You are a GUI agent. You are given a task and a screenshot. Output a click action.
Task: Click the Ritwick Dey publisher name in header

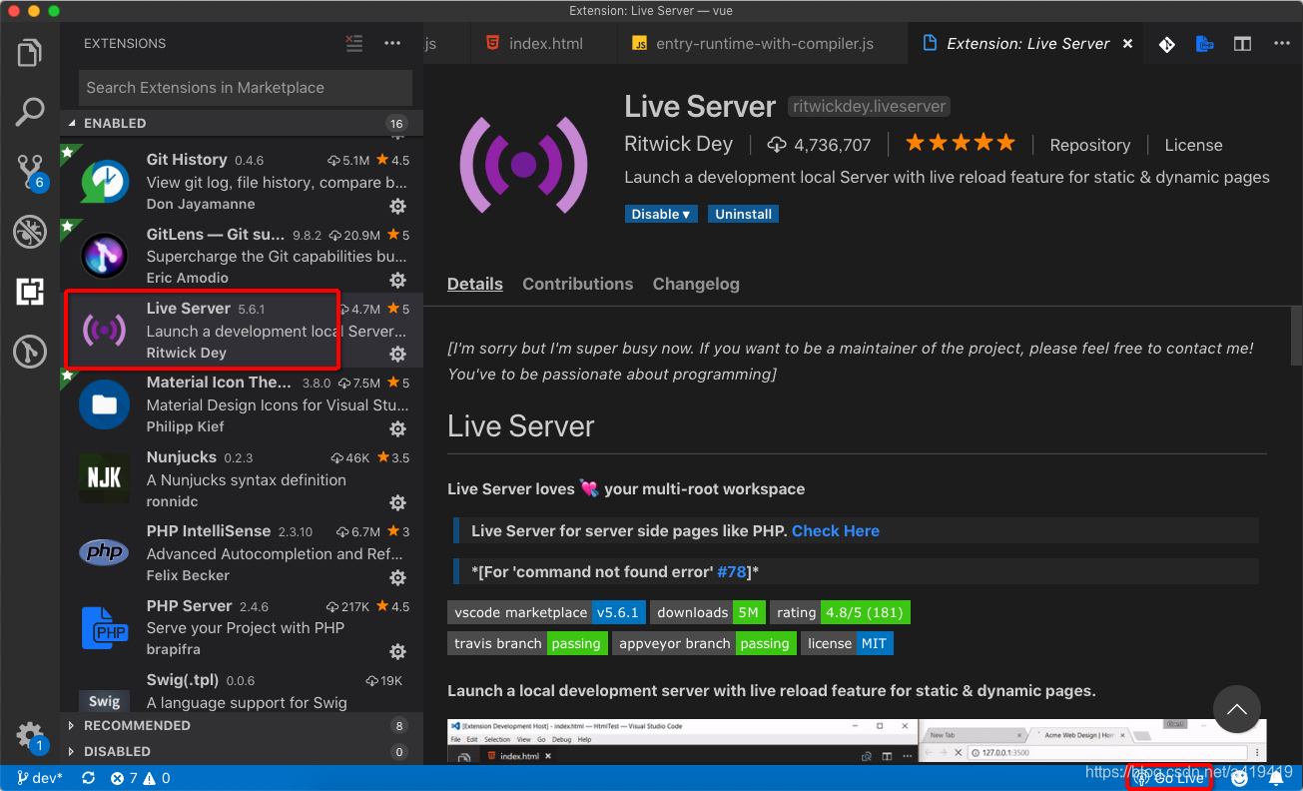(679, 144)
